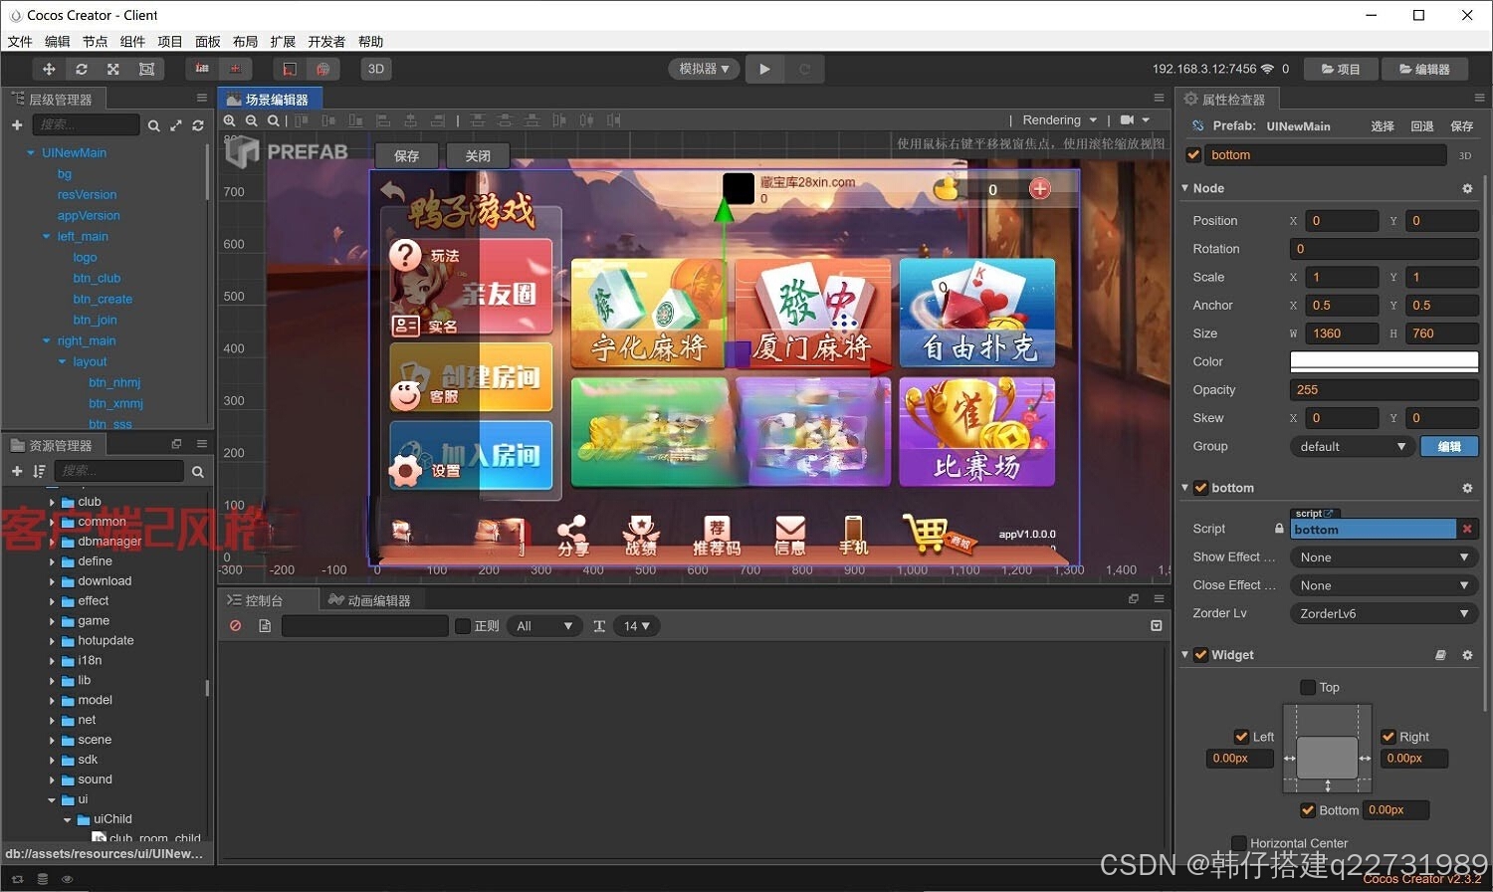Open the Rendering mode dropdown
Image resolution: width=1493 pixels, height=892 pixels.
tap(1059, 120)
